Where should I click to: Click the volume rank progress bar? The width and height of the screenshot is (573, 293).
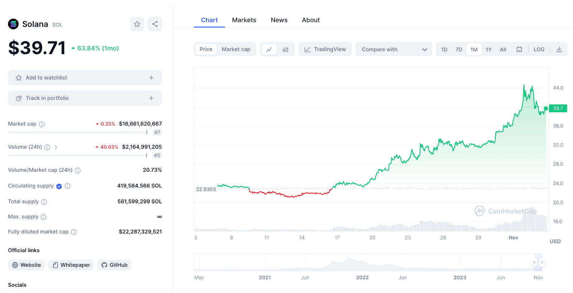(78, 155)
